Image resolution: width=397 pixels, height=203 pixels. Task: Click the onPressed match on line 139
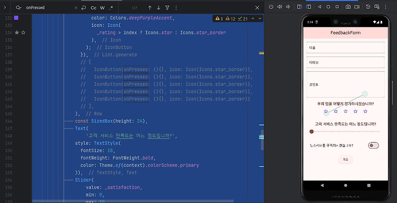(136, 70)
